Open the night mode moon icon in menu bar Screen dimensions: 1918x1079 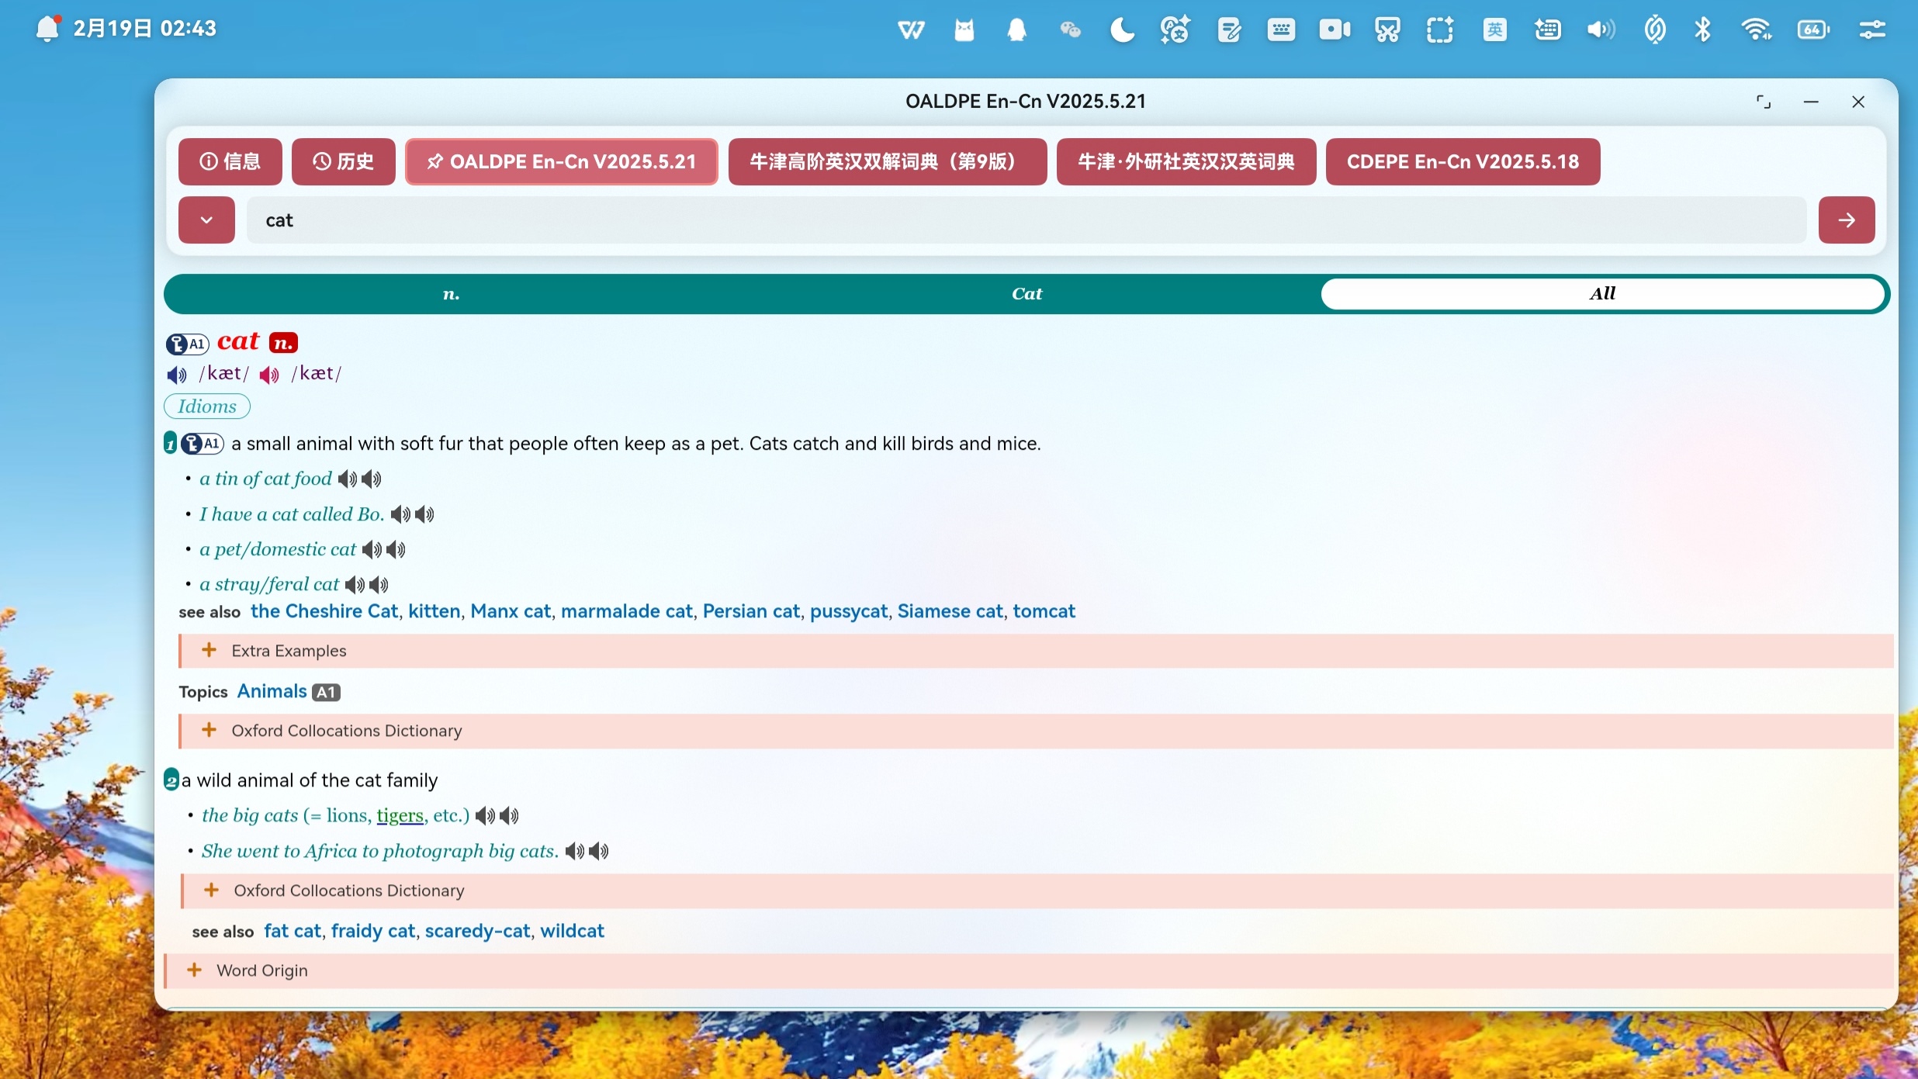[1121, 30]
